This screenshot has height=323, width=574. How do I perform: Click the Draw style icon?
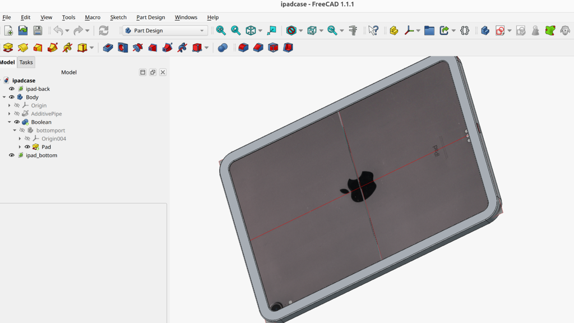click(291, 30)
